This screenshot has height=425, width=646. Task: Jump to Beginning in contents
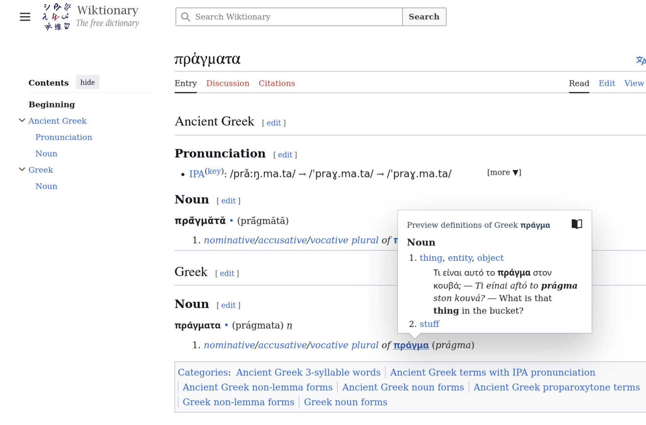click(x=52, y=105)
